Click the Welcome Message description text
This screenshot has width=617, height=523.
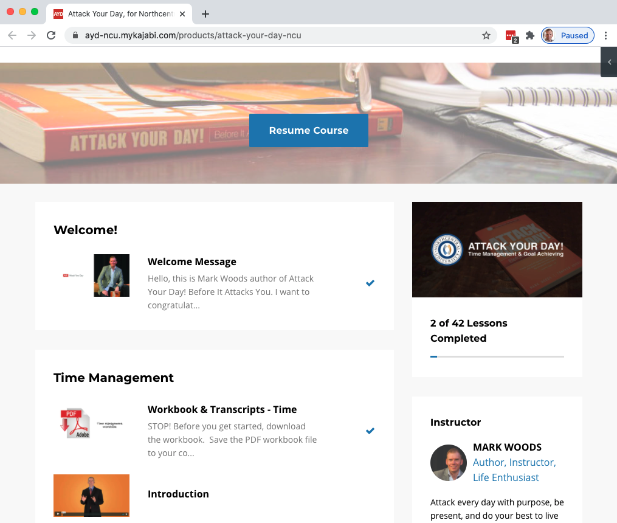point(230,292)
